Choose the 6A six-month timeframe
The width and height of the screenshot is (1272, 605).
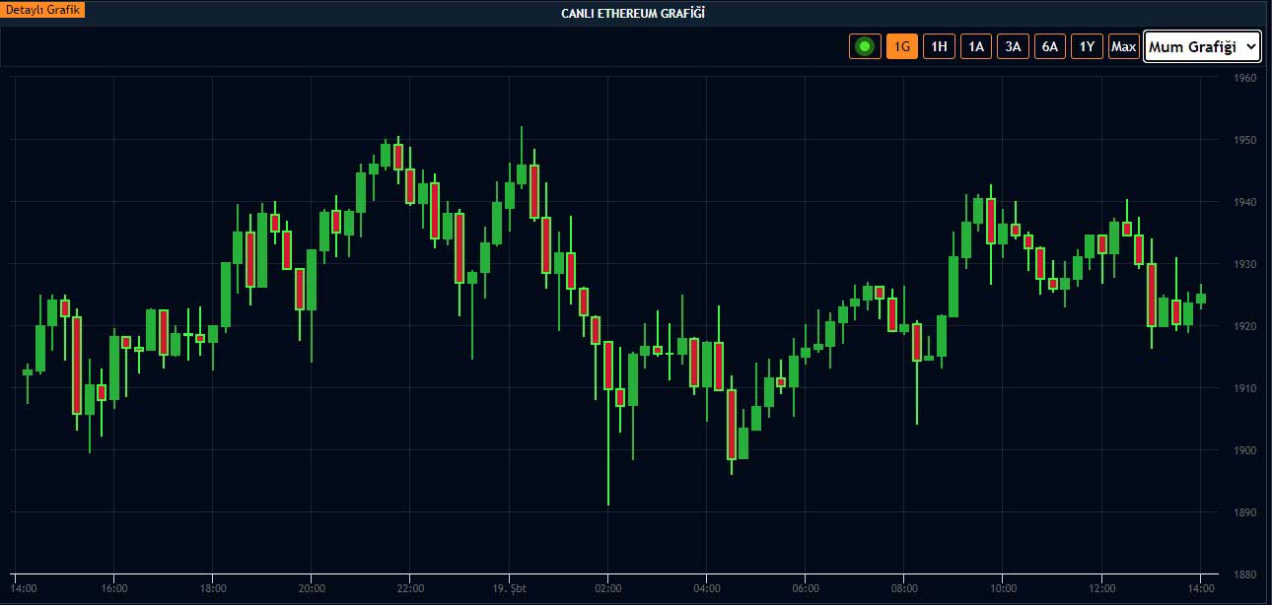[x=1050, y=46]
